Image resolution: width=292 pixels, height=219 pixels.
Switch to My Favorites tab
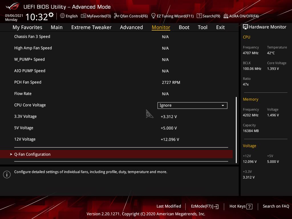coord(27,27)
